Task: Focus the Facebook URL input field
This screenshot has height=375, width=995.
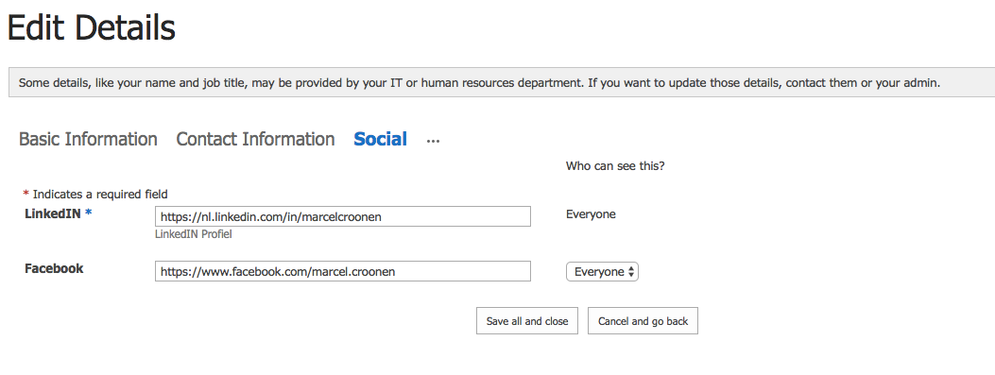Action: tap(343, 272)
